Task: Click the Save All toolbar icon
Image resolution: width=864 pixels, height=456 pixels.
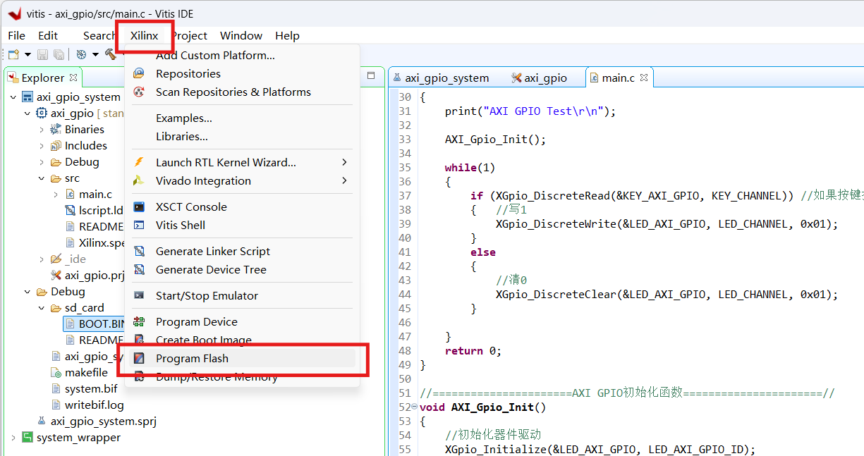Action: coord(59,54)
